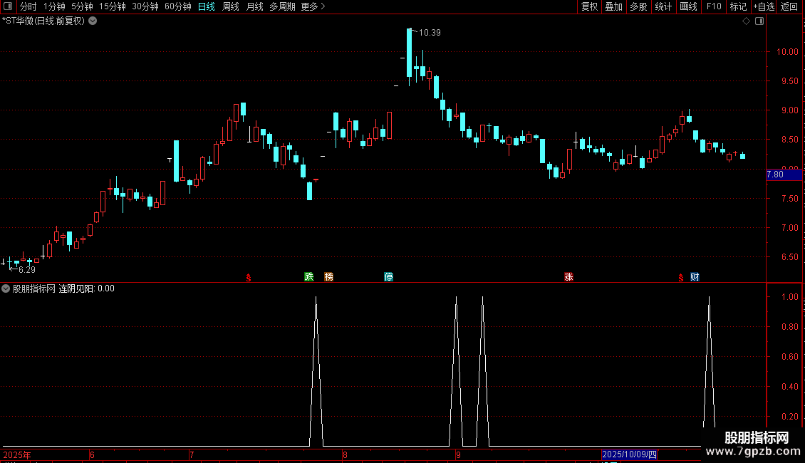Switch to 15分钟 period

(x=113, y=6)
